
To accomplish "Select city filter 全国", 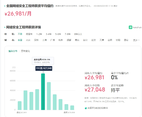I will [x=20, y=40].
